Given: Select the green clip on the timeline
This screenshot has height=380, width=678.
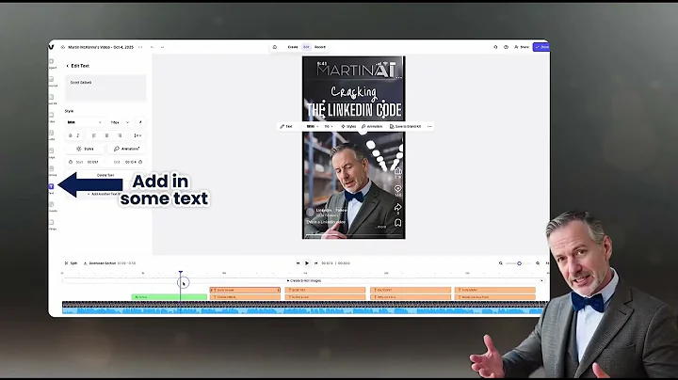Looking at the screenshot, I should (169, 297).
